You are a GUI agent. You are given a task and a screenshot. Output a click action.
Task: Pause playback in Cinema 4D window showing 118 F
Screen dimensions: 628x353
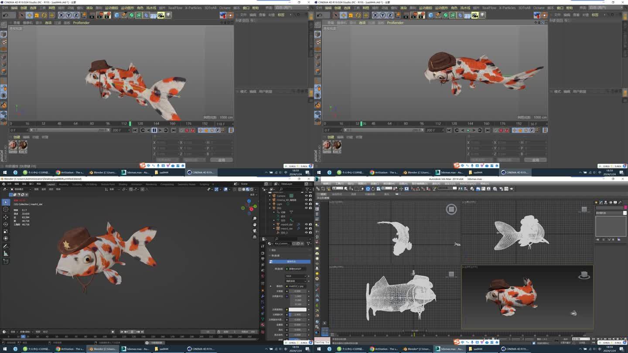(x=154, y=130)
